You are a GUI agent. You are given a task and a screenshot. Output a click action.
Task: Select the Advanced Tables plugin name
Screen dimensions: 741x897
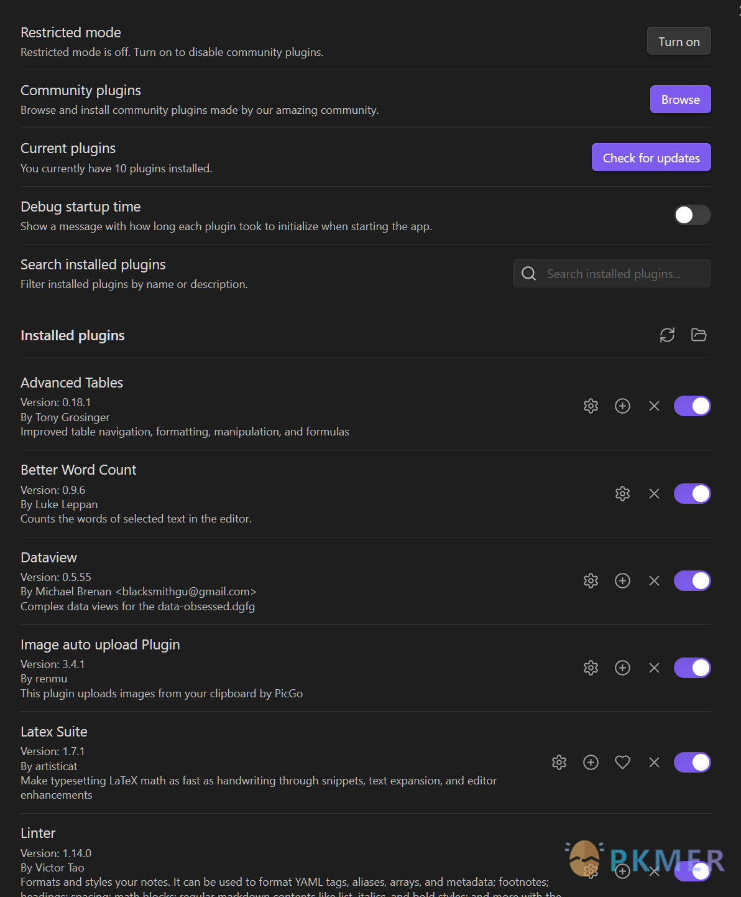point(72,383)
